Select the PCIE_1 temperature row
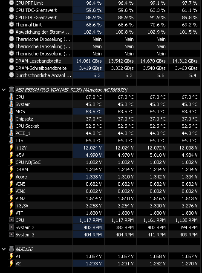 click(x=104, y=133)
